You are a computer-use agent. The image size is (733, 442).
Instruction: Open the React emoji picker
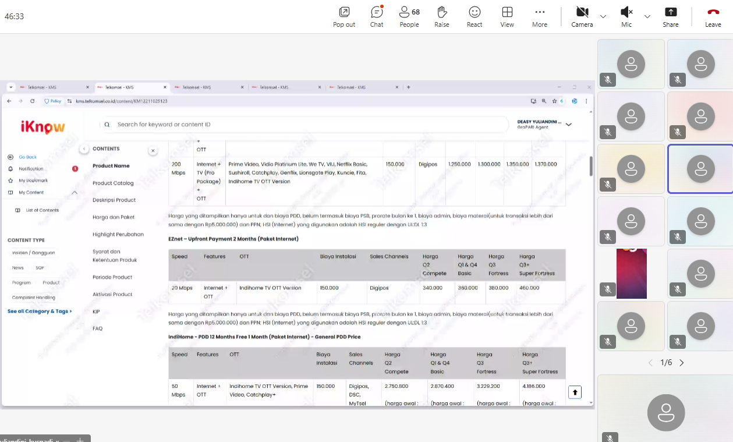474,17
